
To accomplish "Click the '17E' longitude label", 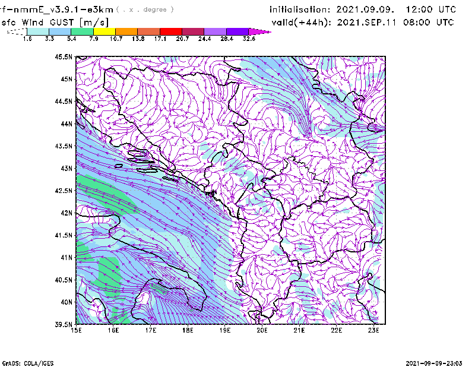I will pyautogui.click(x=151, y=330).
